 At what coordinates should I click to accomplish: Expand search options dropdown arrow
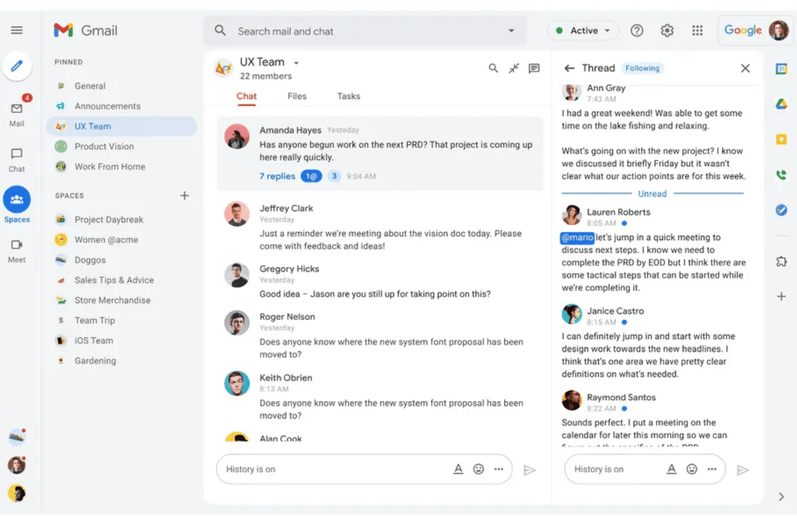(x=511, y=30)
